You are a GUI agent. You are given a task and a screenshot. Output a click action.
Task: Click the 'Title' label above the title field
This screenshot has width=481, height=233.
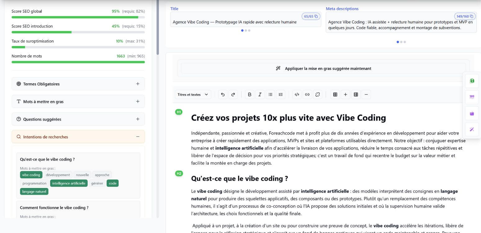174,9
